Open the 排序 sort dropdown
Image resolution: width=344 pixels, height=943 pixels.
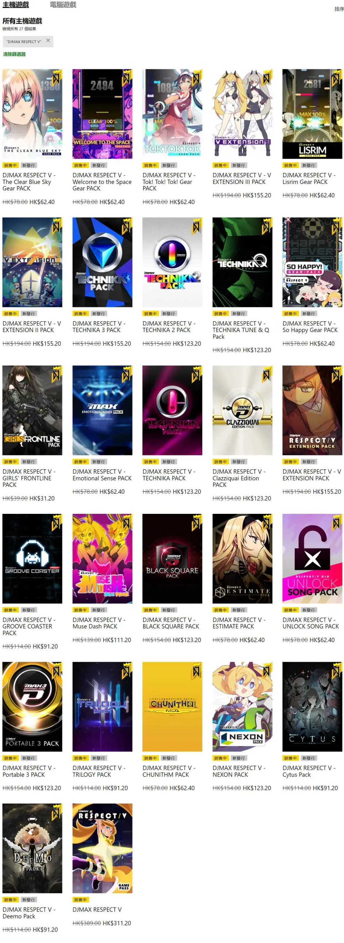339,9
